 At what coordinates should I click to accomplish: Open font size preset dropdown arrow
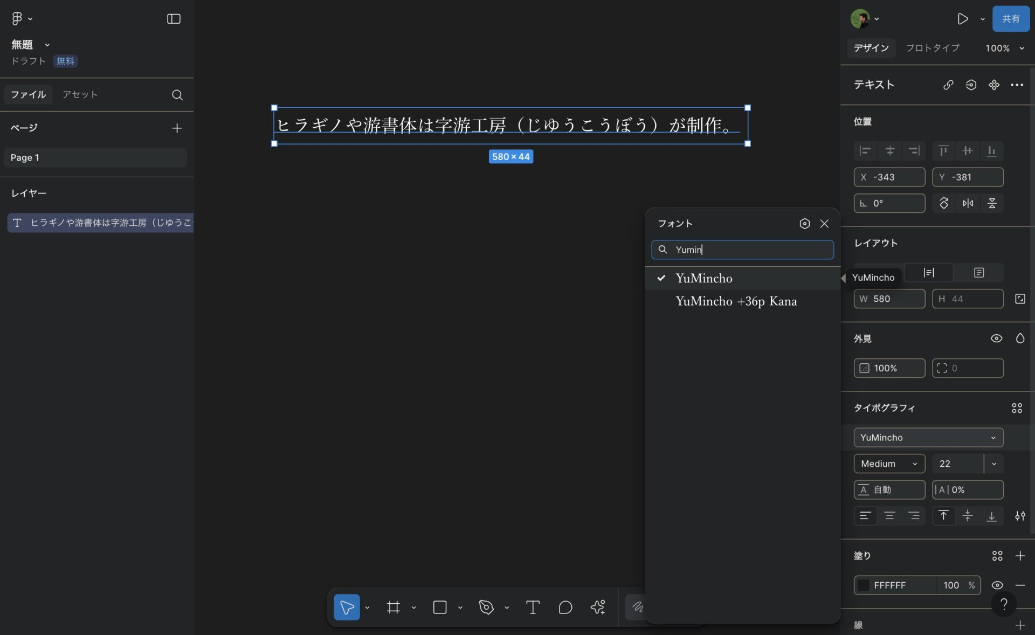[994, 464]
